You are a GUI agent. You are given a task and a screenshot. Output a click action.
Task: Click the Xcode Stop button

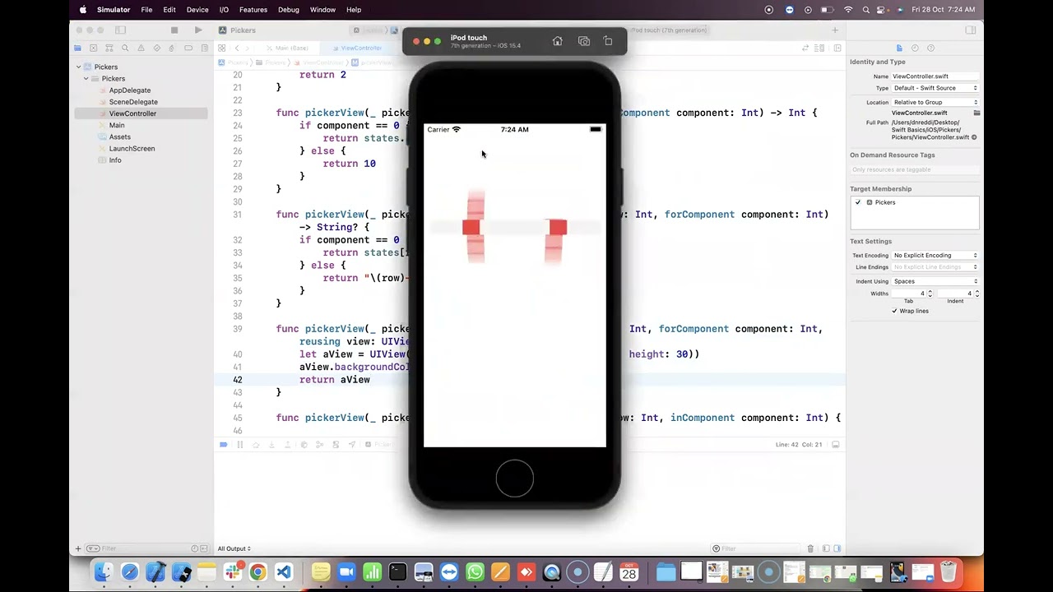[174, 30]
